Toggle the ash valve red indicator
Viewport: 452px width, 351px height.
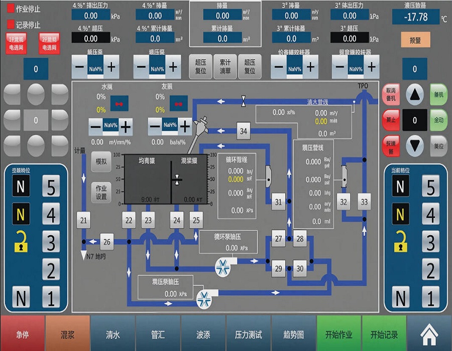[178, 104]
